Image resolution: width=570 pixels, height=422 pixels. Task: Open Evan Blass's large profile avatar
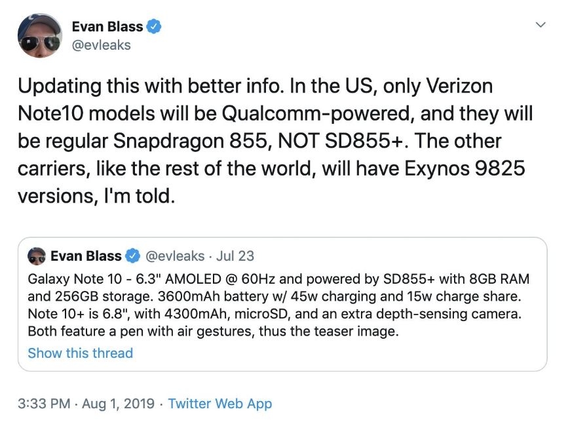tap(40, 35)
